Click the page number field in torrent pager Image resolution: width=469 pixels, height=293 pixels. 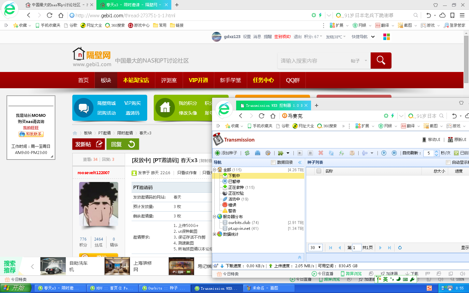[x=357, y=248]
